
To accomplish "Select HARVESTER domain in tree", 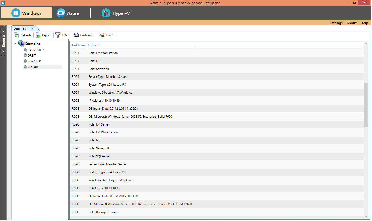I will [x=36, y=50].
